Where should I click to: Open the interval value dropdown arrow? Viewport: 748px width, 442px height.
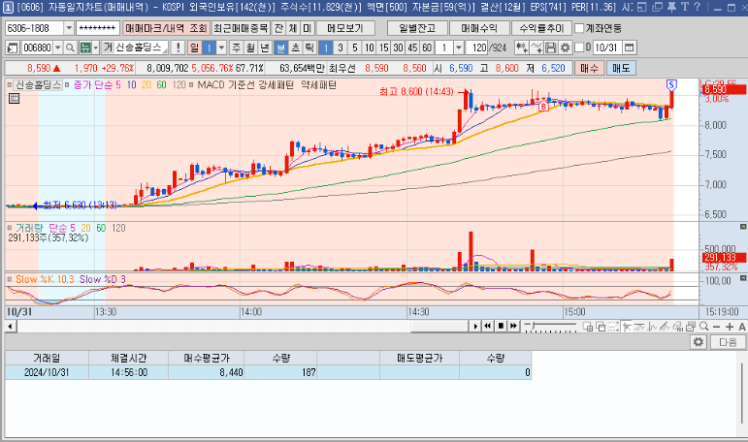click(459, 47)
